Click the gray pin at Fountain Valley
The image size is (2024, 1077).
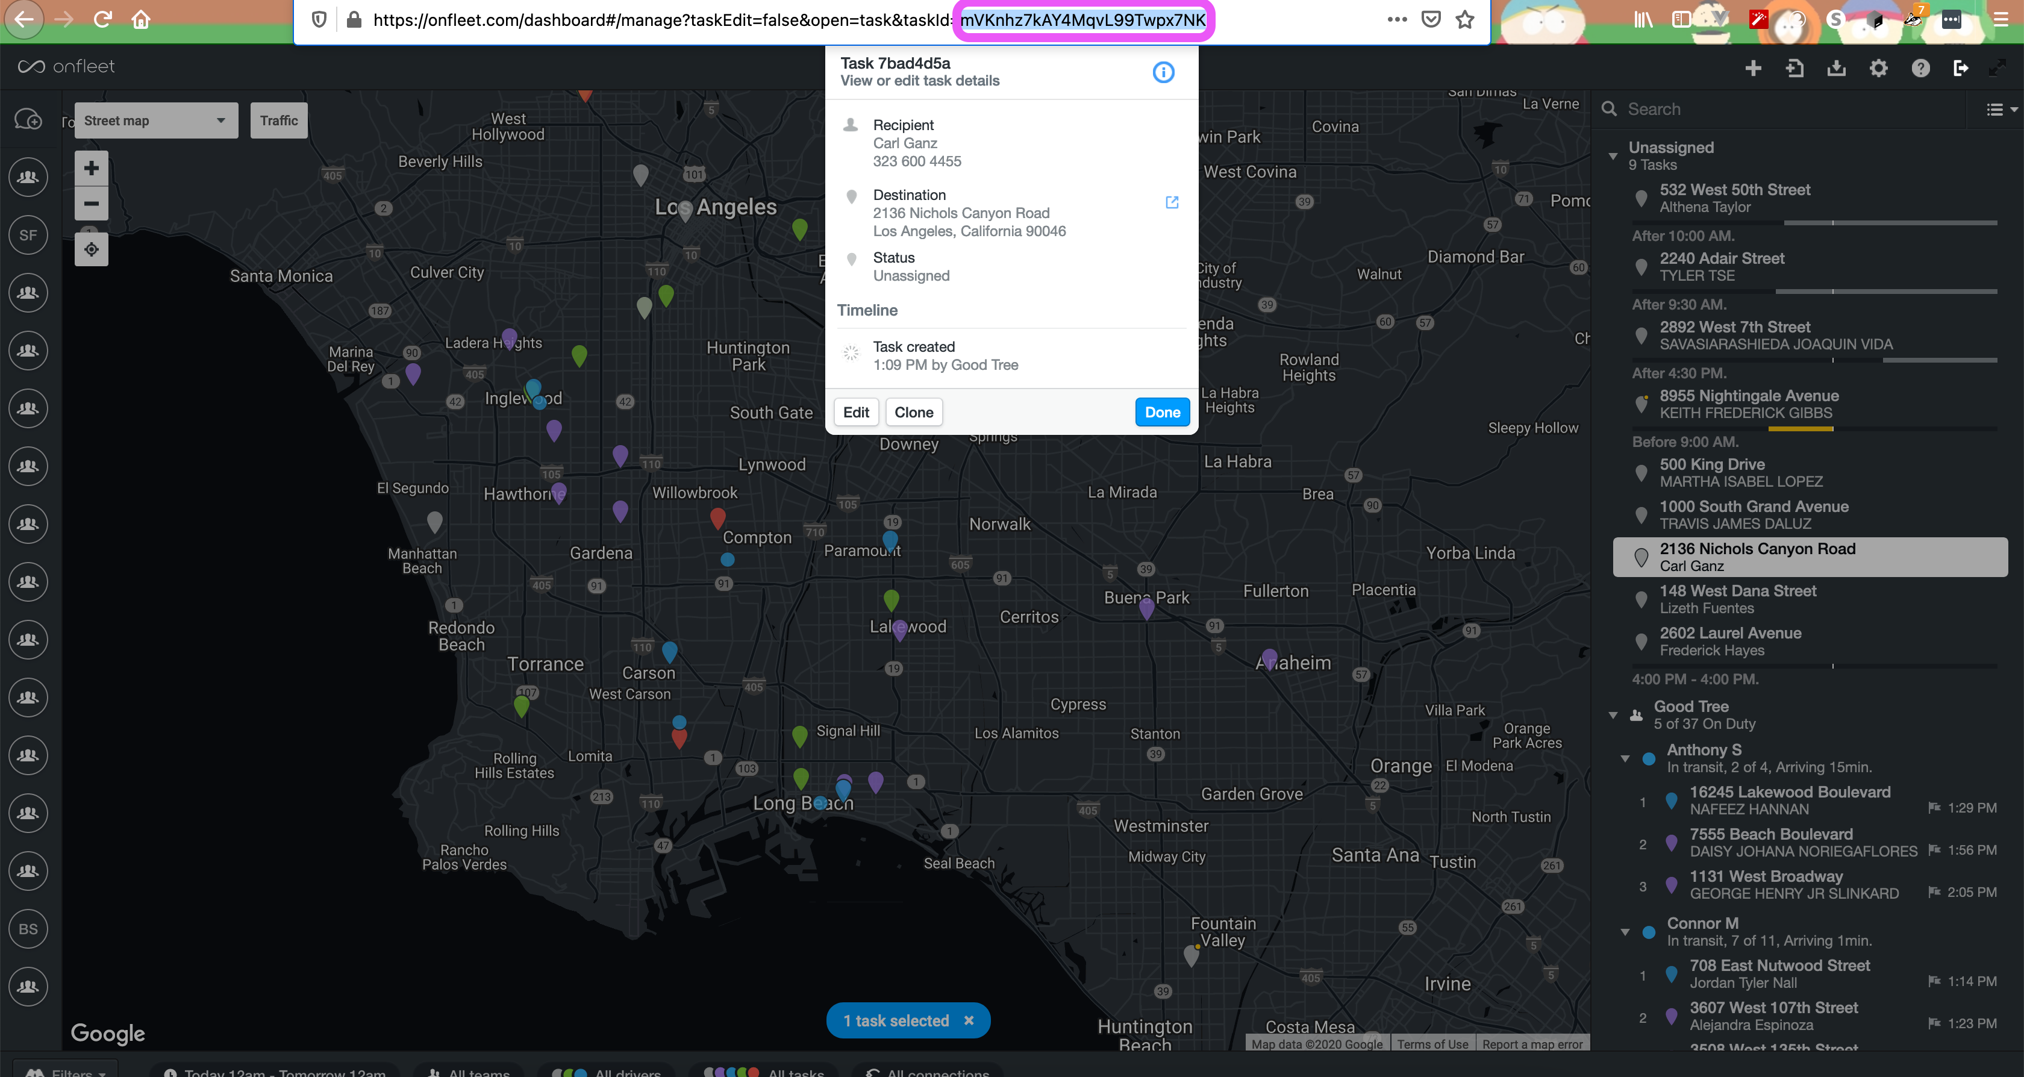click(1191, 955)
